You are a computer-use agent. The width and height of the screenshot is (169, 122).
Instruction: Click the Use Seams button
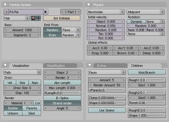[x=107, y=110]
